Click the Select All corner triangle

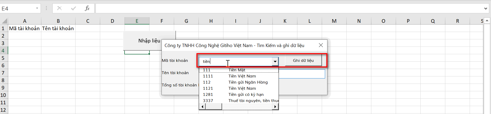click(4, 21)
